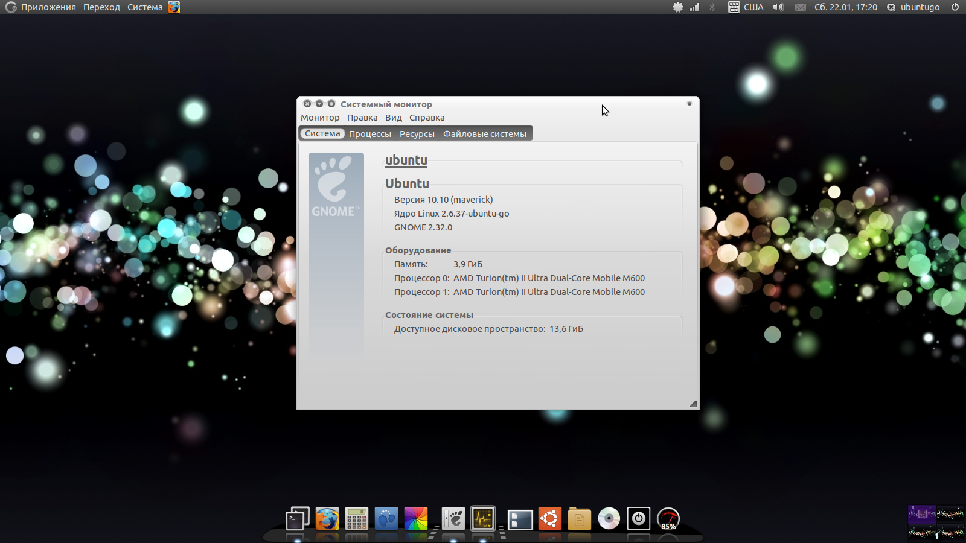The image size is (966, 543).
Task: Click the date and time Сб. 22.01, 17:20
Action: [x=845, y=7]
